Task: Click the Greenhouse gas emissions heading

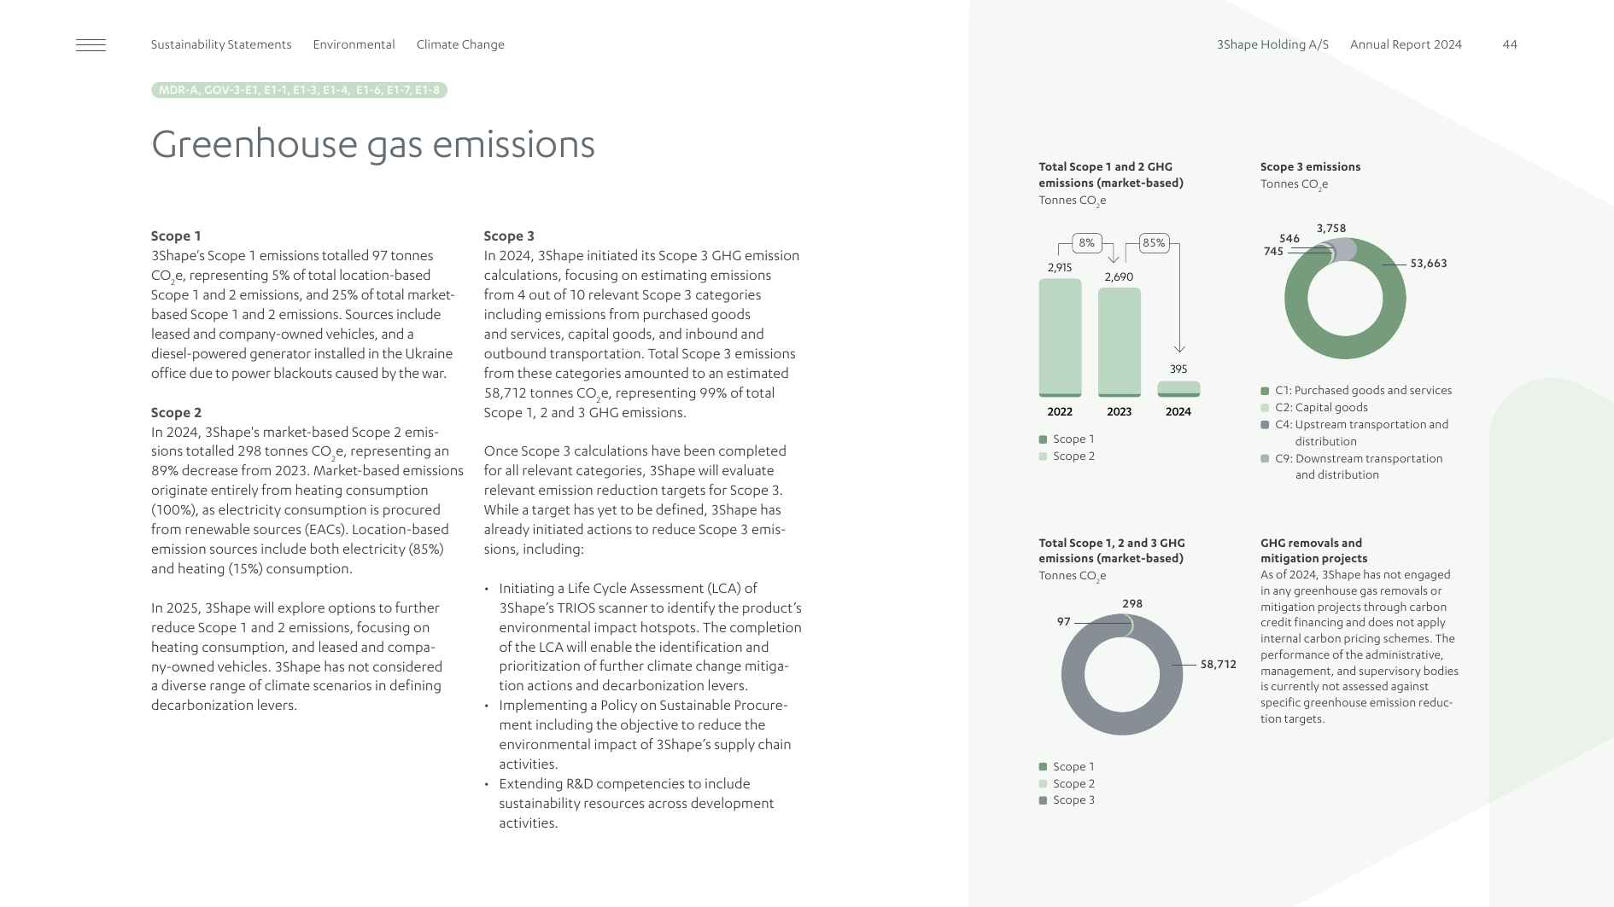Action: pos(373,144)
